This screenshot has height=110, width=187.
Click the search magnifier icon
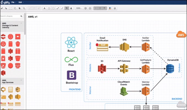21,16
